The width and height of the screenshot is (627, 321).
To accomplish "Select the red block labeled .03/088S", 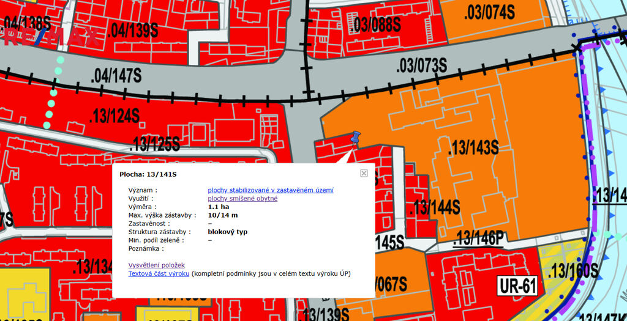I will pyautogui.click(x=376, y=24).
